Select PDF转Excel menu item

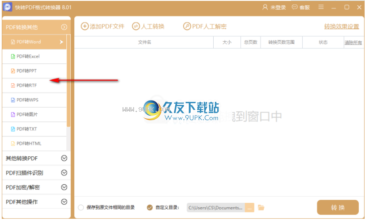[x=34, y=56]
